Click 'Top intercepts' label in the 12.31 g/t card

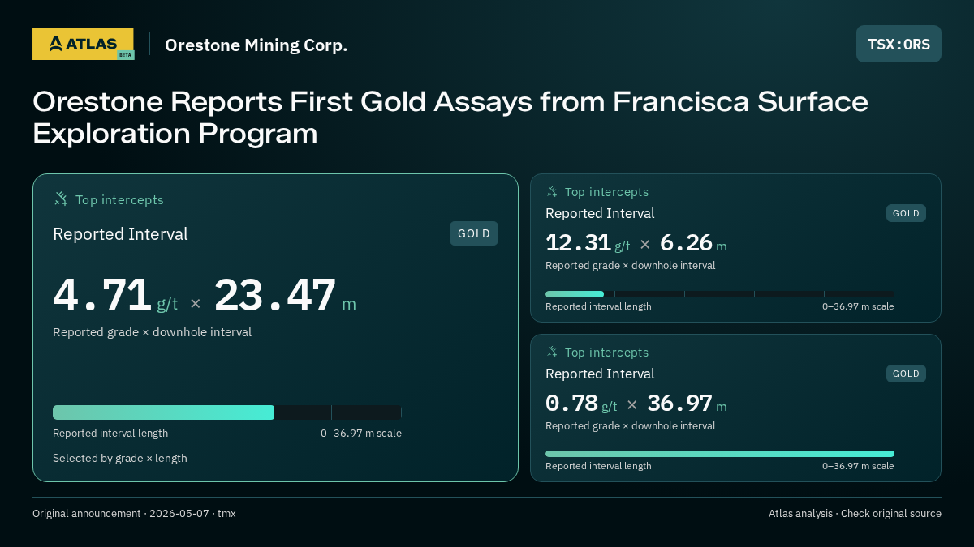coord(606,192)
